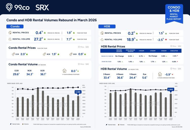The height and width of the screenshot is (130, 190).
Task: Click the 3 ROOM column header in HDB Rental Prices
Action: (x=141, y=51)
